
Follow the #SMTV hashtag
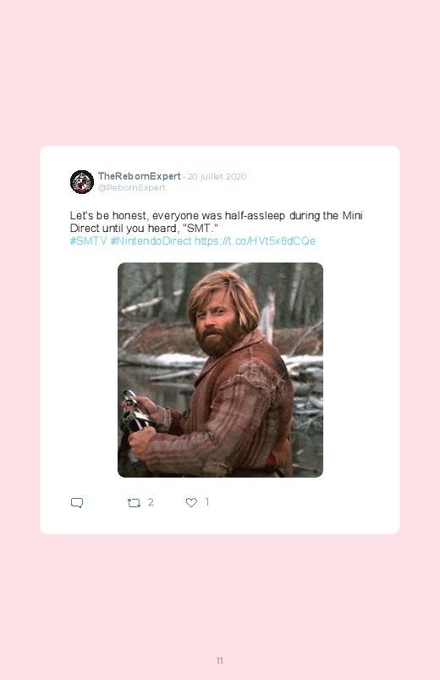coord(89,241)
